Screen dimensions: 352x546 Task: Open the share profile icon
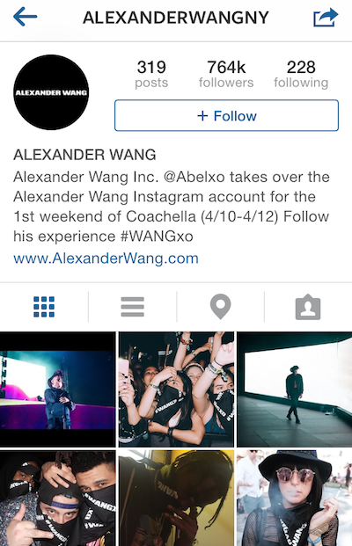point(326,18)
